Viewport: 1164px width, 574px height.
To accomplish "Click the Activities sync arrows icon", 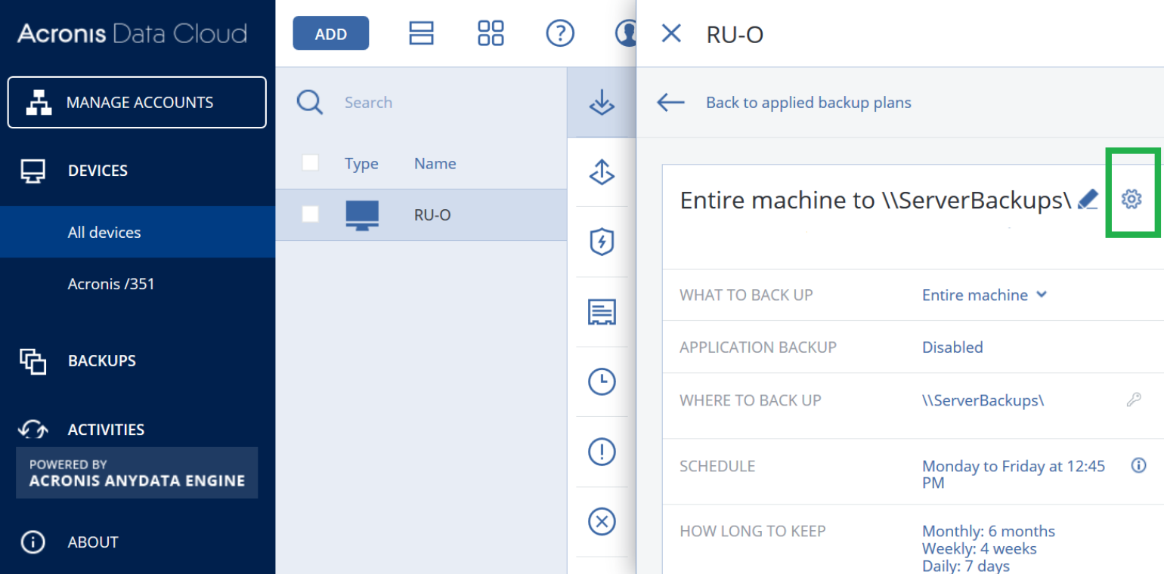I will click(x=33, y=429).
